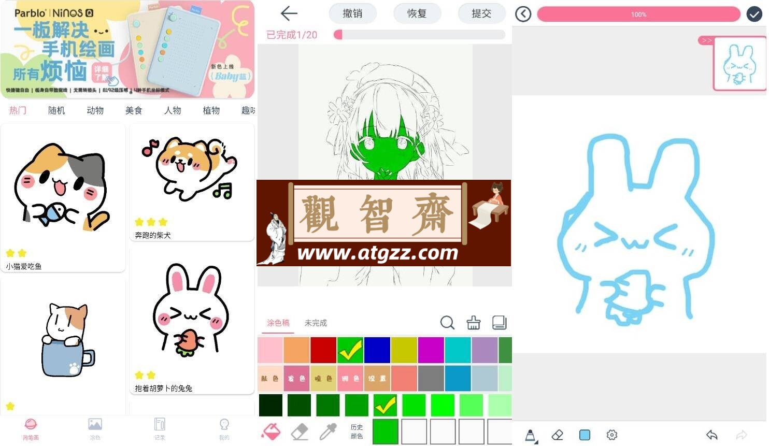Pick the eyedropper color picker tool
769x446 pixels.
[328, 431]
